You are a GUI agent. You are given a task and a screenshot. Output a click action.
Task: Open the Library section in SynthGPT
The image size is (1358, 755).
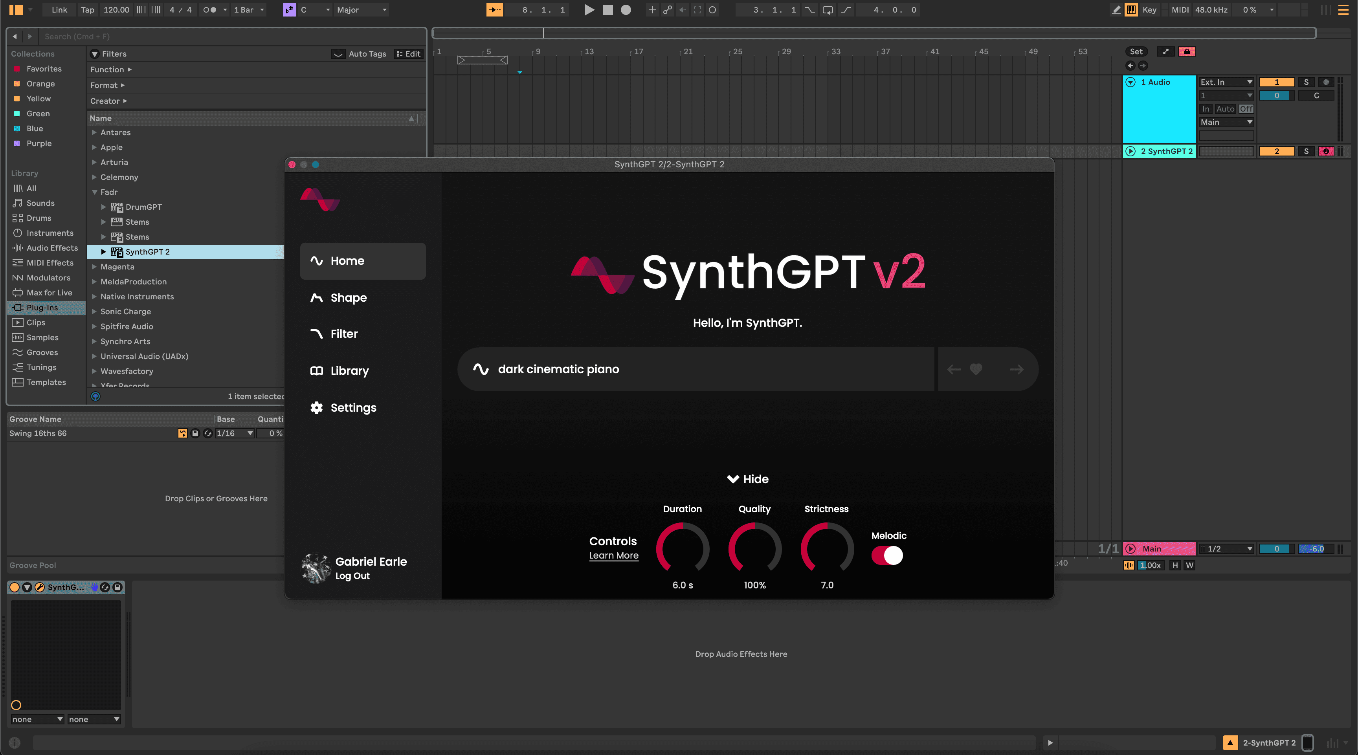click(349, 370)
